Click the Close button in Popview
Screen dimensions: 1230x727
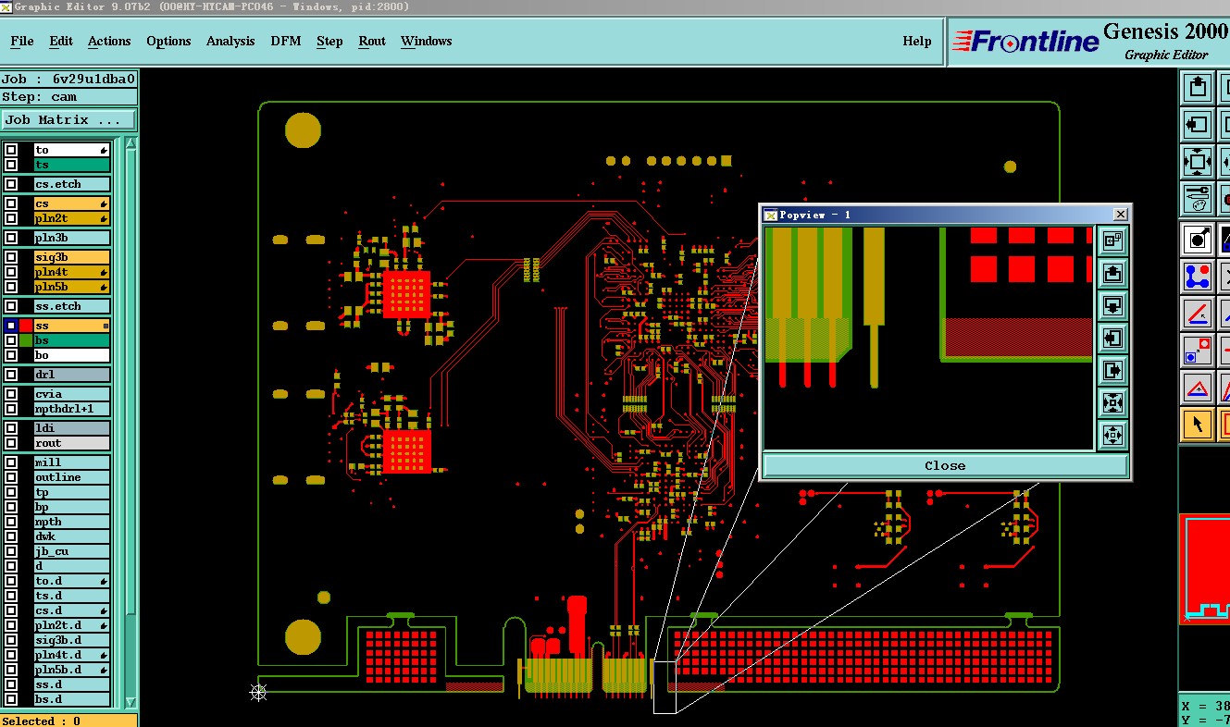coord(945,465)
